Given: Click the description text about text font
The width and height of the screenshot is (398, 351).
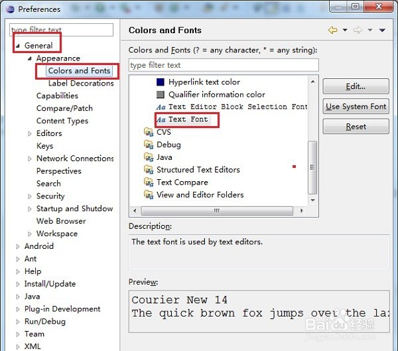Looking at the screenshot, I should coord(197,242).
